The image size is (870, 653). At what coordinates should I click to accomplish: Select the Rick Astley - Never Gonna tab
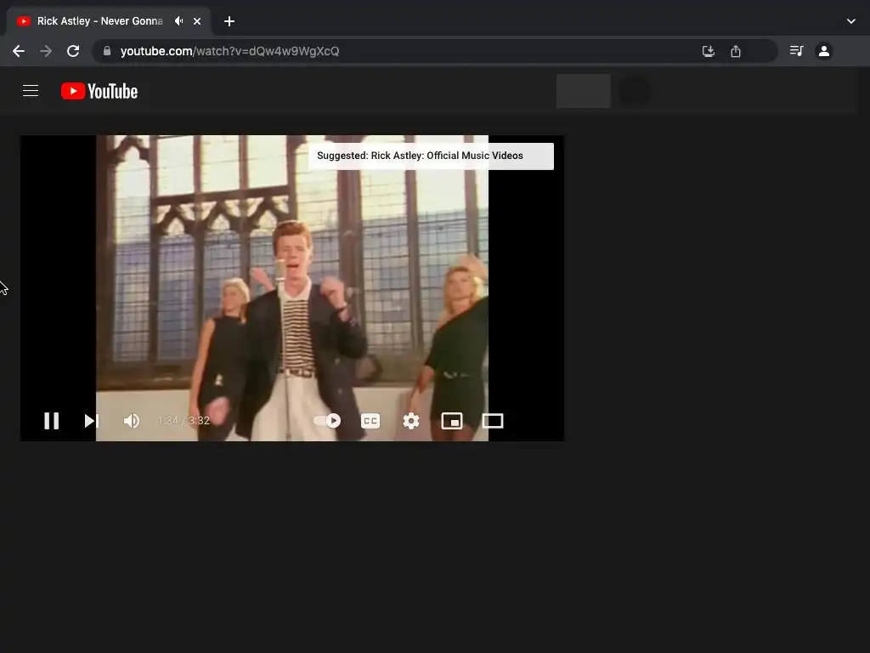pyautogui.click(x=108, y=21)
